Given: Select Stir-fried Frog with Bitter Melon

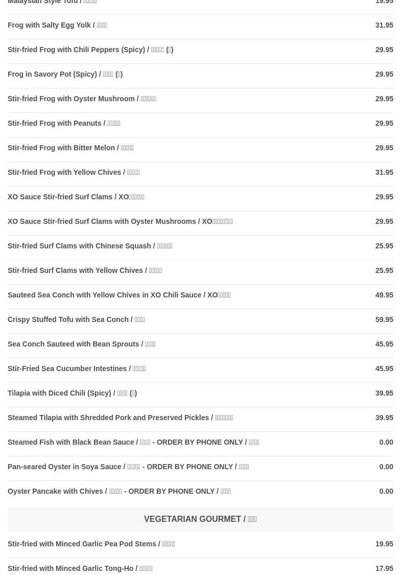Looking at the screenshot, I should tap(200, 148).
